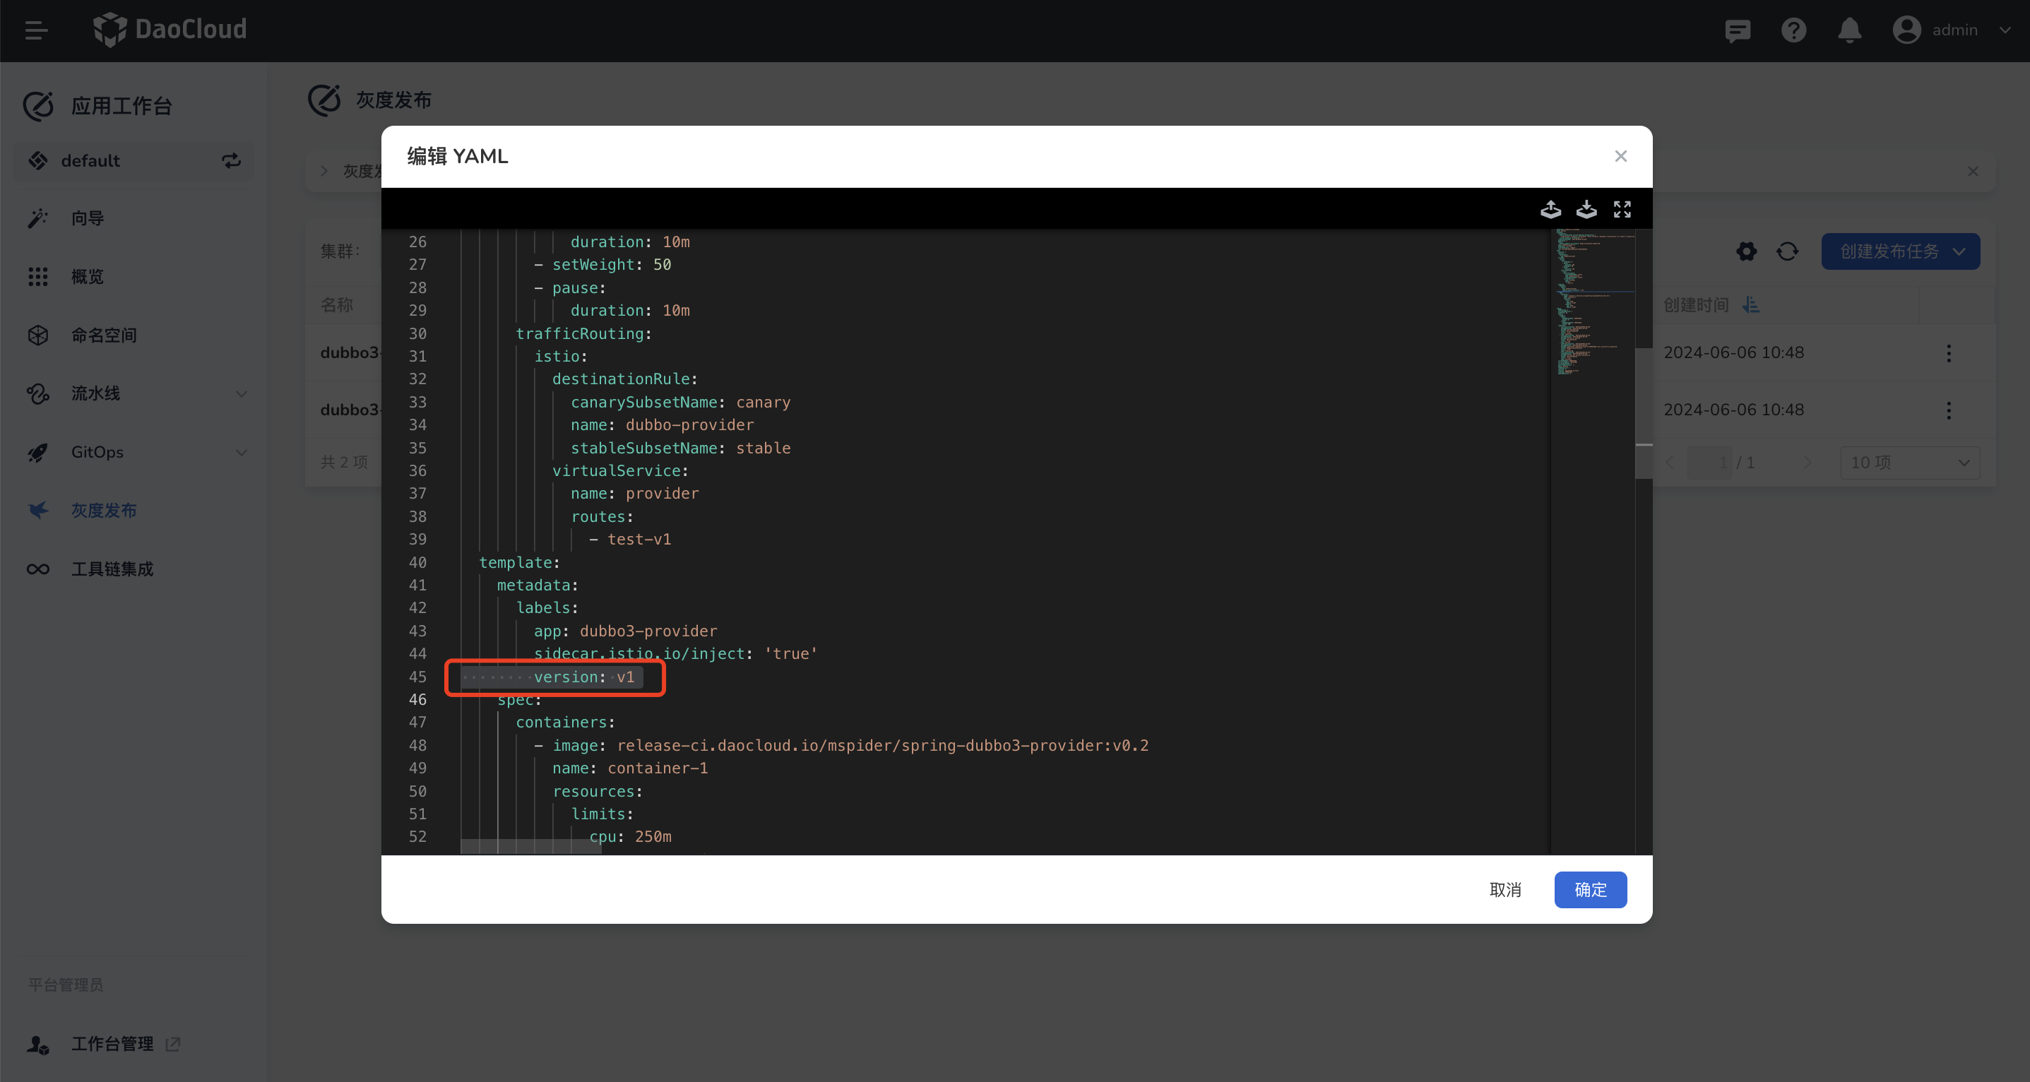
Task: Click the workspace switch arrows icon beside default
Action: [231, 161]
